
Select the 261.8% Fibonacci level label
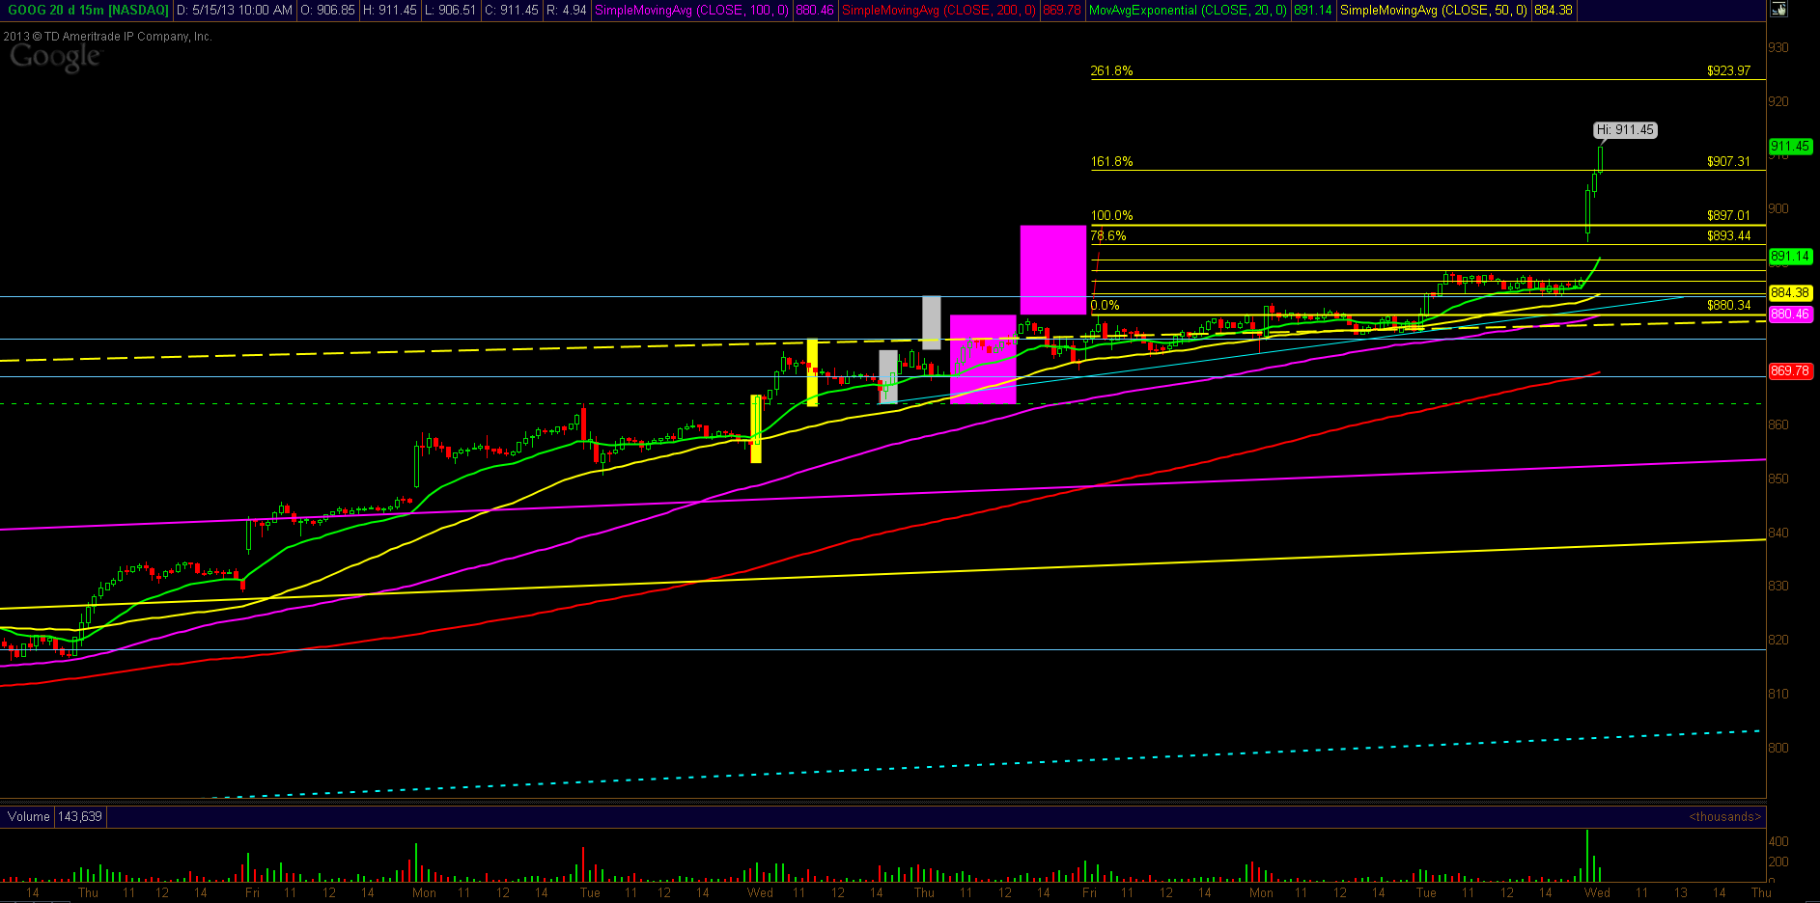point(1111,71)
